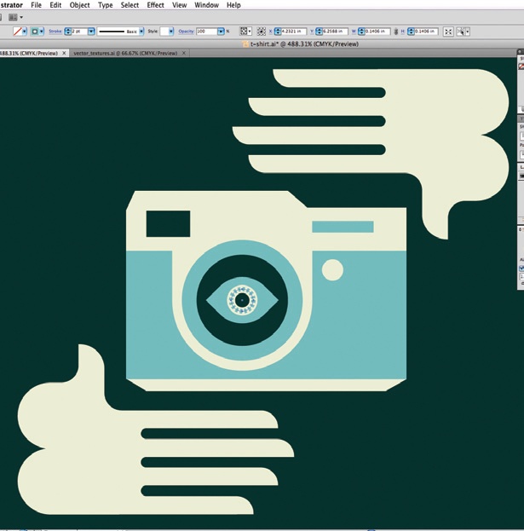Open the Edit menu
This screenshot has height=531, width=524.
tap(55, 5)
